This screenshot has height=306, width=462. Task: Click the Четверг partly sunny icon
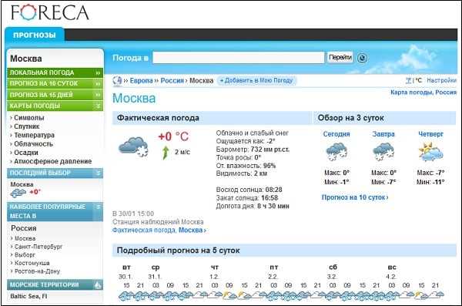[x=430, y=152]
